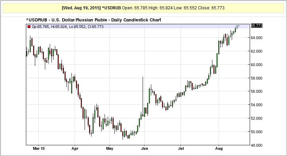Click the Jun date axis label
The width and height of the screenshot is (287, 156).
click(x=144, y=148)
